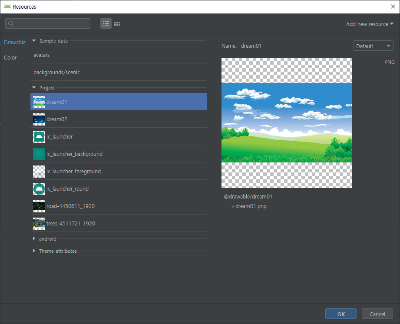Click the search magnifier icon
Screen dimensions: 400x324
[11, 23]
